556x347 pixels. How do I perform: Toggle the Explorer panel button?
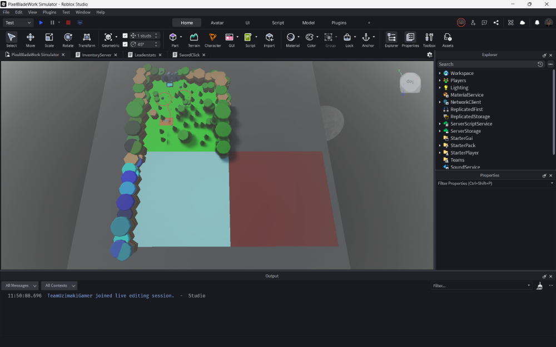(x=391, y=39)
